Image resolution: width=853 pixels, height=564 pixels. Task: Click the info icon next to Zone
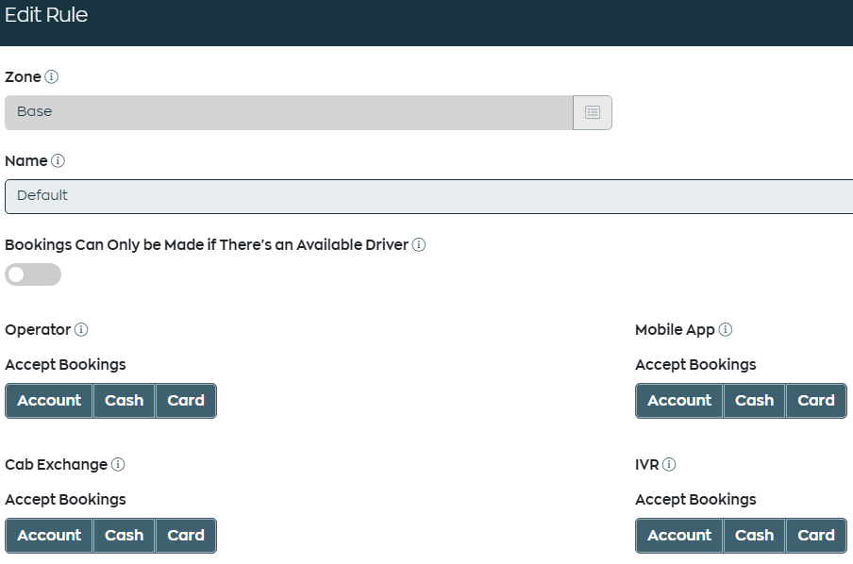51,76
